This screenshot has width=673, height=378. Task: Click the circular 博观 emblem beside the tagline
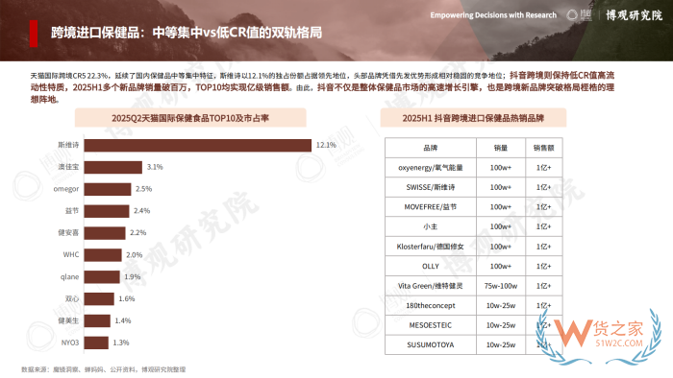click(572, 15)
